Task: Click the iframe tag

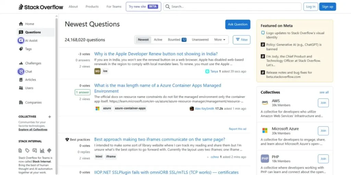Action: pyautogui.click(x=111, y=157)
